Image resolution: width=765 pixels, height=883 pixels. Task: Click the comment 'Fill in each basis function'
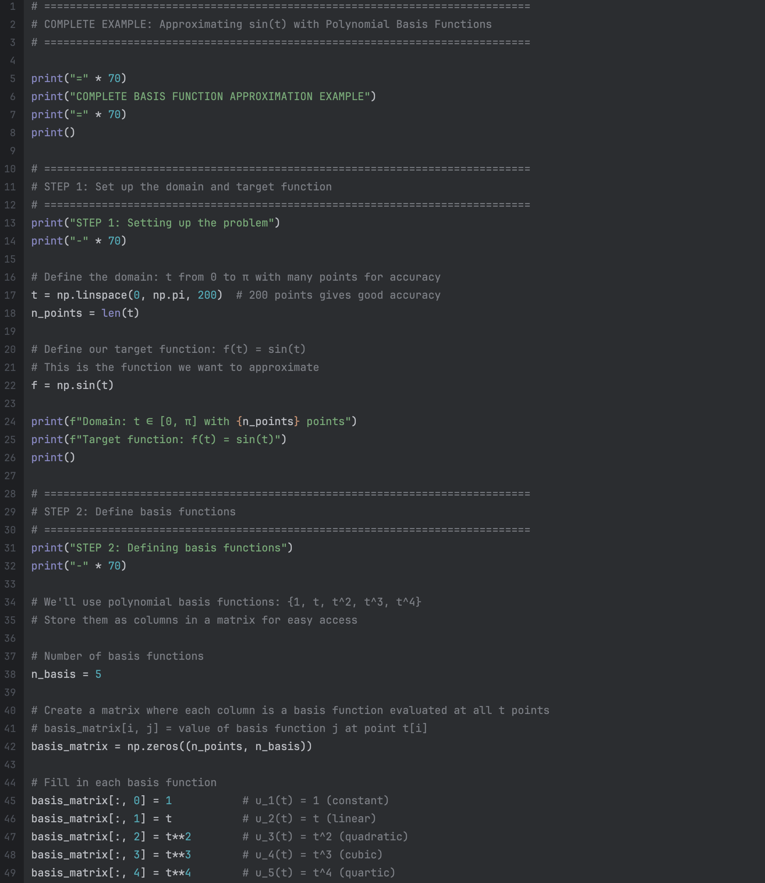pos(124,783)
